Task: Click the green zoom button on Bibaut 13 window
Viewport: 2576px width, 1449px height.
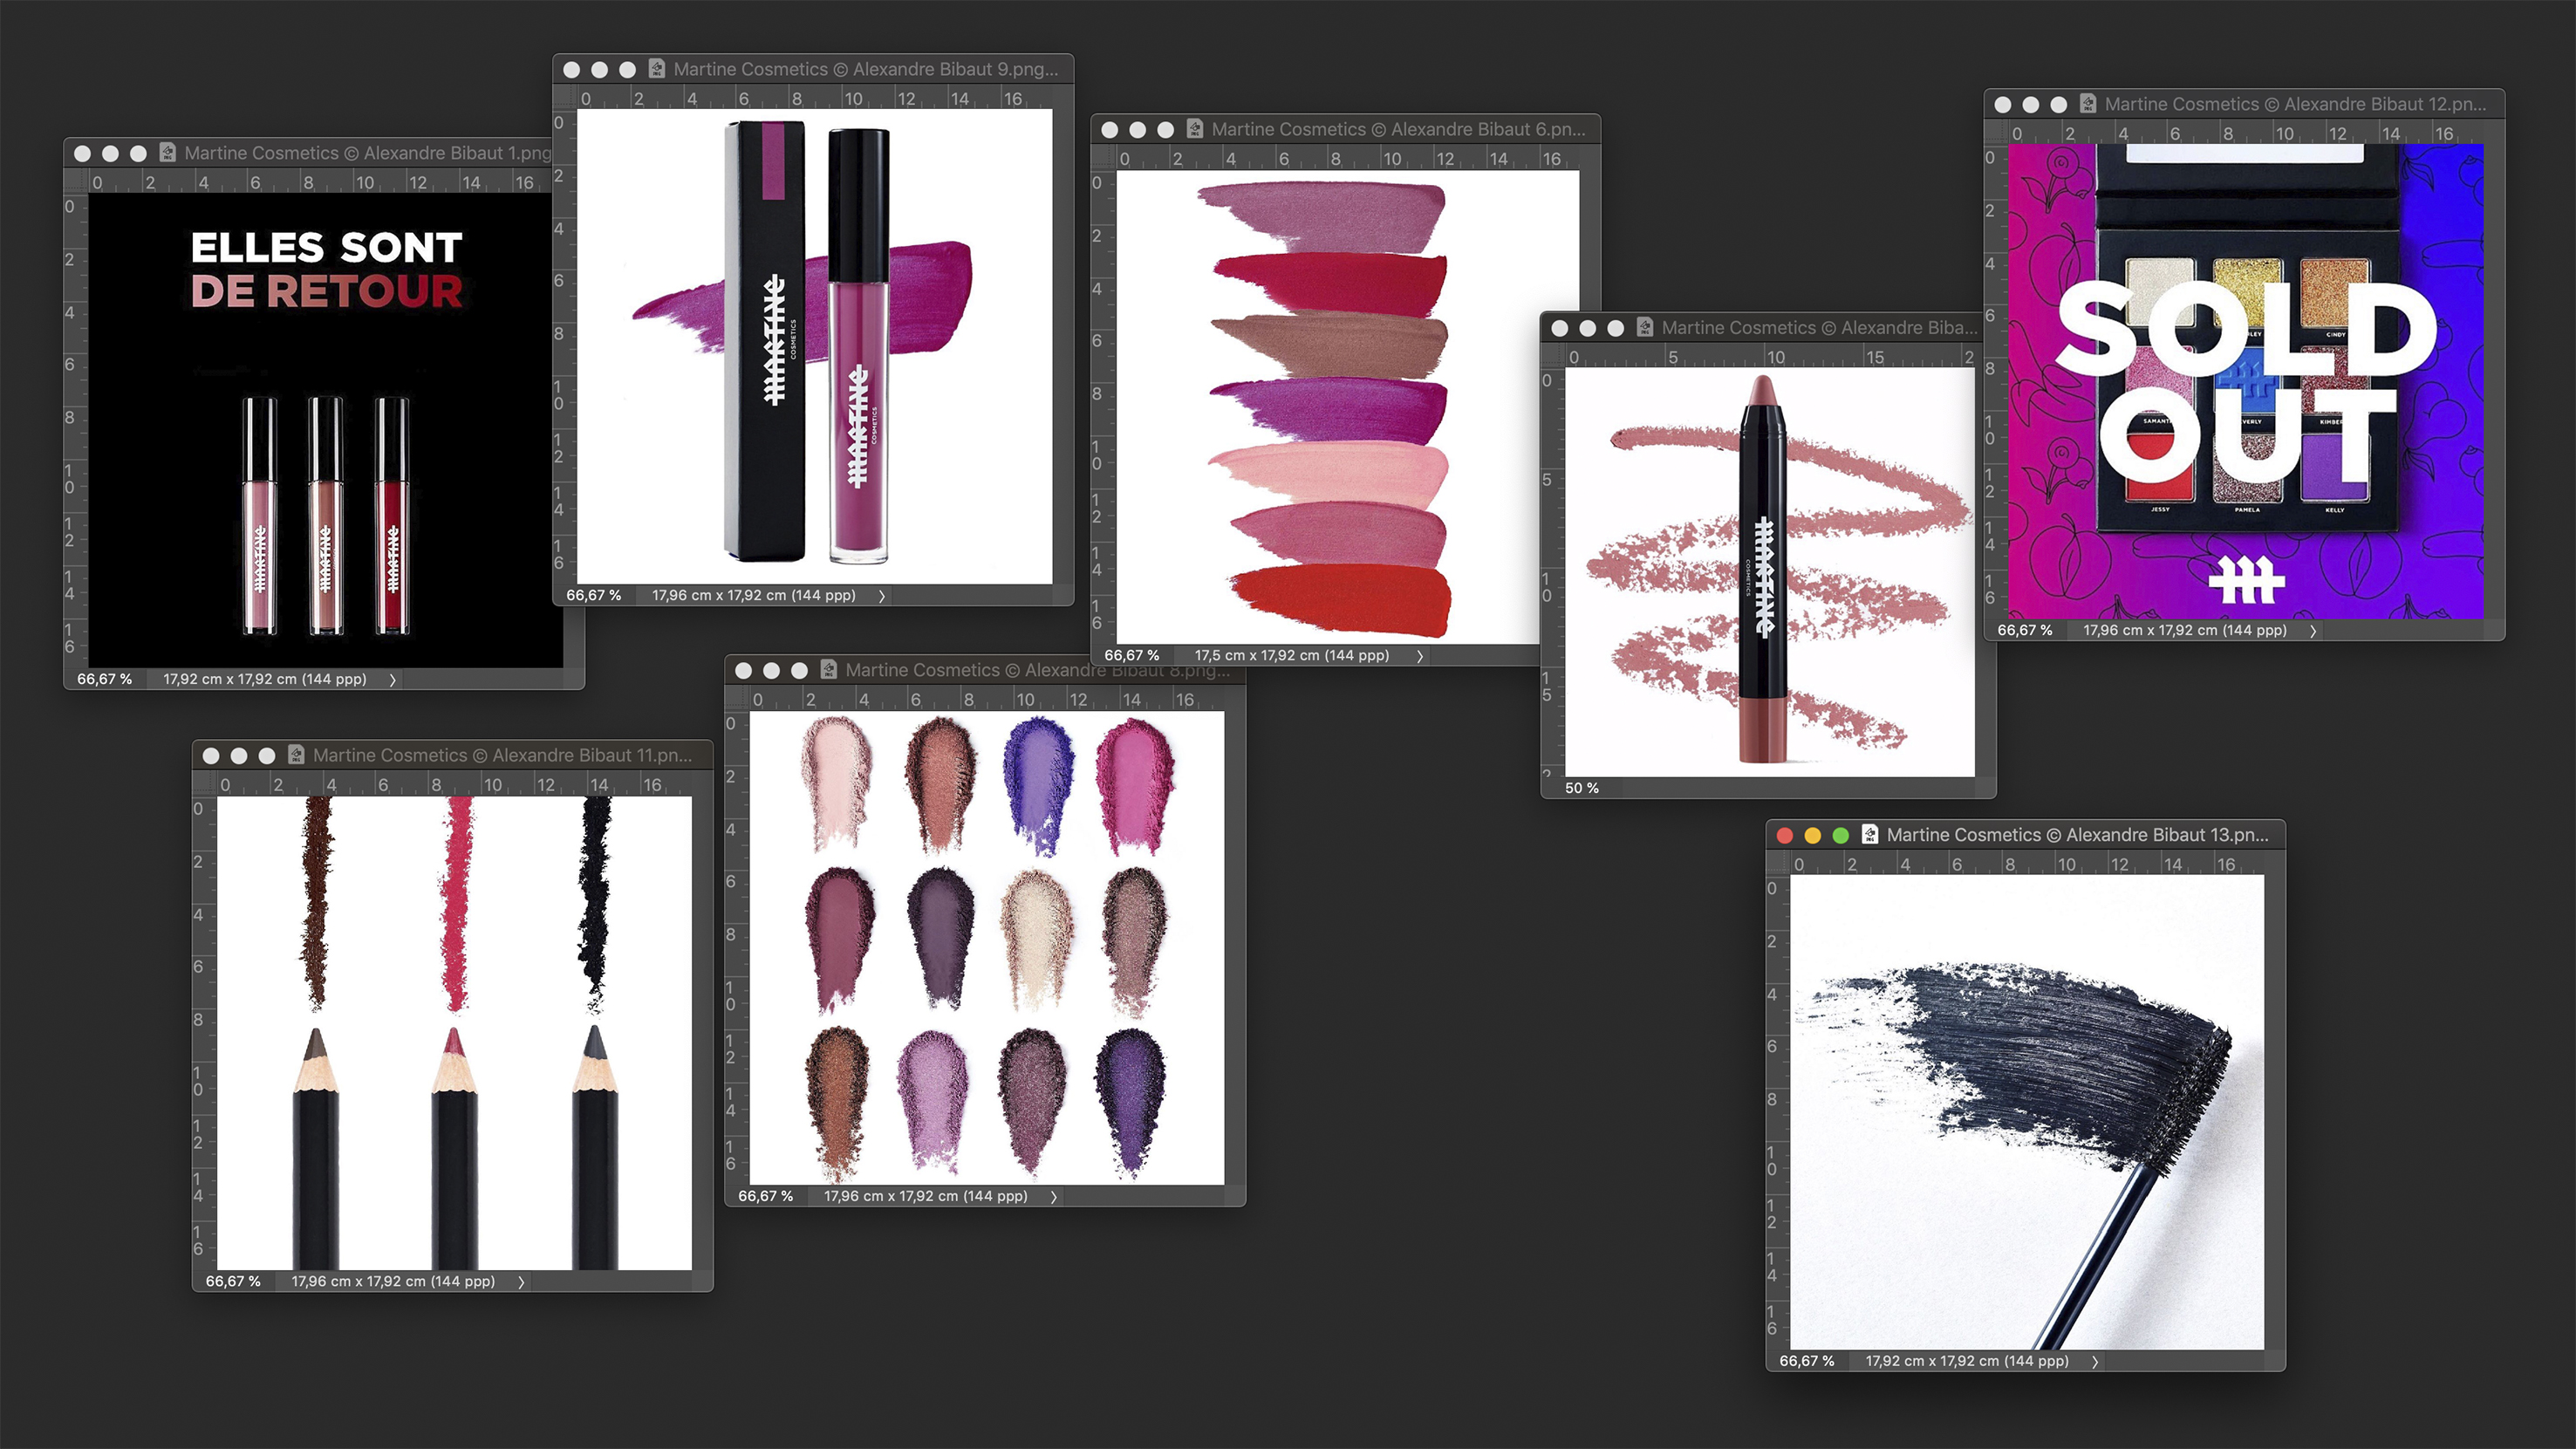Action: [x=1840, y=835]
